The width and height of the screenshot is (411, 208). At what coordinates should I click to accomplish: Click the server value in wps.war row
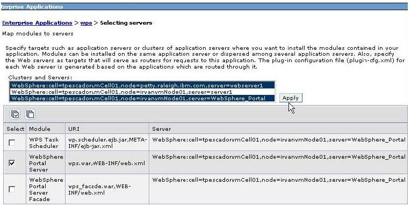pyautogui.click(x=279, y=157)
